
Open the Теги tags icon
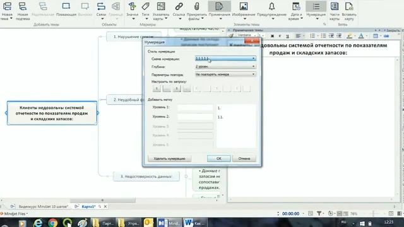coord(146,6)
